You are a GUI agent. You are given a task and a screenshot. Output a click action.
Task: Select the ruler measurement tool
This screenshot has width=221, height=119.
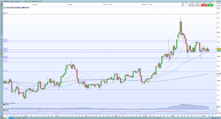(2, 14)
